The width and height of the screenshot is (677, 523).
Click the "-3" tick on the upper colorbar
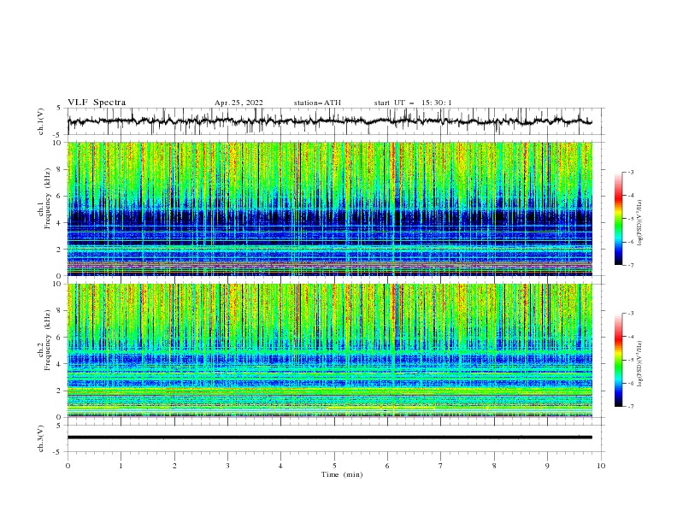point(630,172)
